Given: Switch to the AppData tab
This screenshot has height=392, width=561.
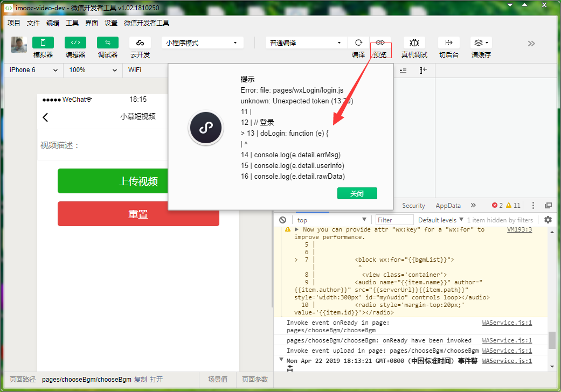Looking at the screenshot, I should (x=448, y=206).
